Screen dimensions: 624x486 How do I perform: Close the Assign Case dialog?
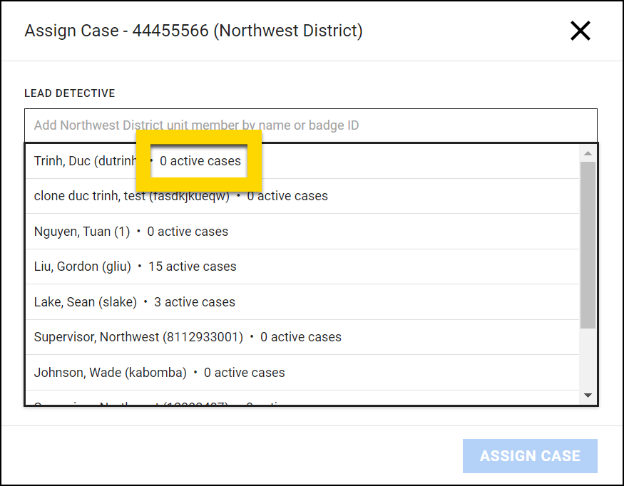point(580,31)
